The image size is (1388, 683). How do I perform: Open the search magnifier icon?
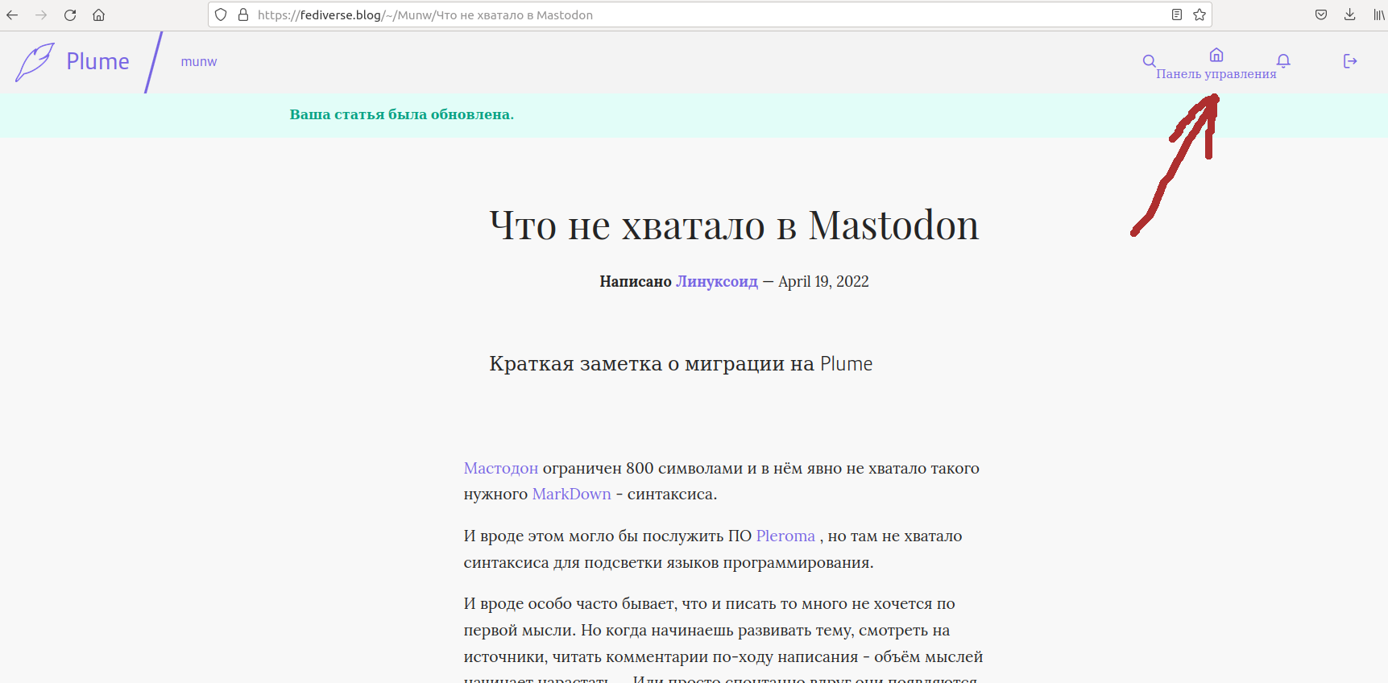[x=1149, y=61]
